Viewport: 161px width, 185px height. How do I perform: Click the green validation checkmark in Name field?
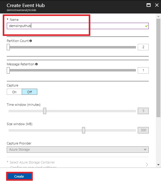tap(146, 26)
